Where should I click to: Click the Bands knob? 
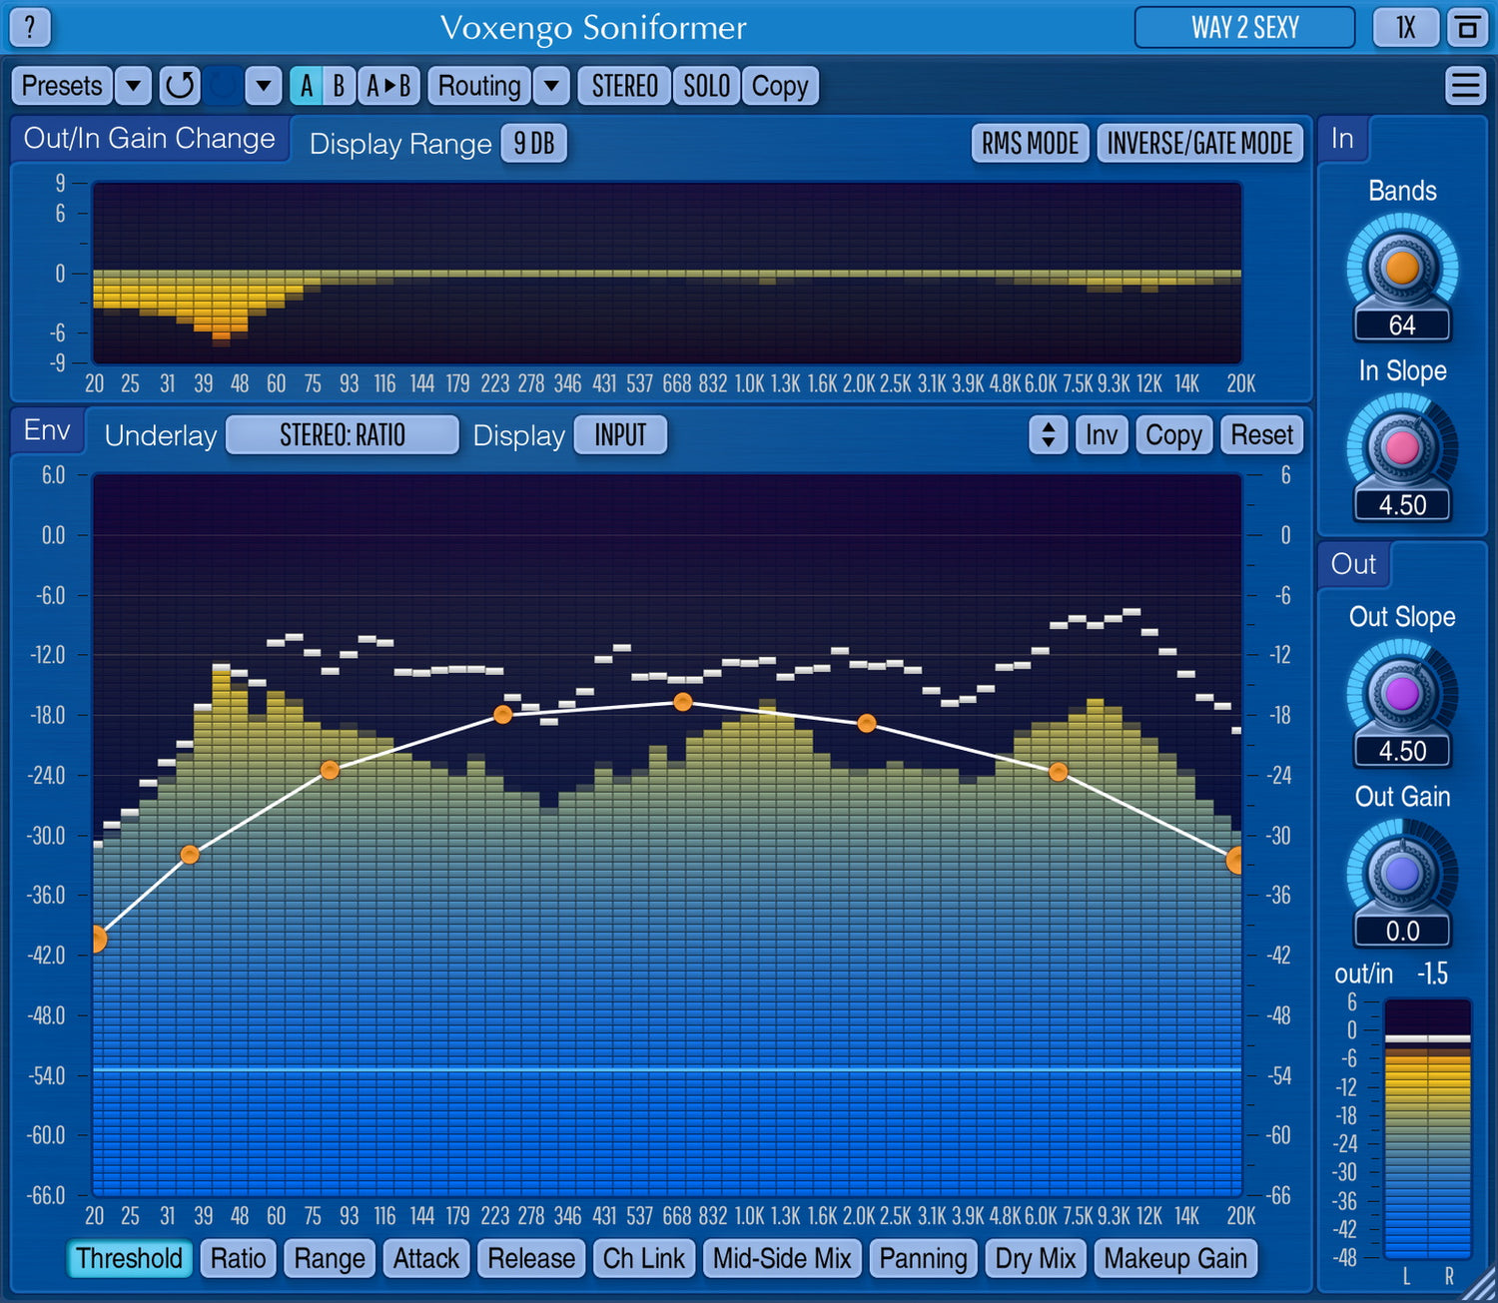tap(1401, 268)
